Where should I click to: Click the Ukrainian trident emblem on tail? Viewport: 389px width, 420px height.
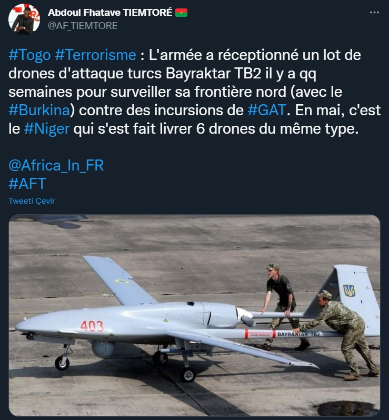point(349,291)
